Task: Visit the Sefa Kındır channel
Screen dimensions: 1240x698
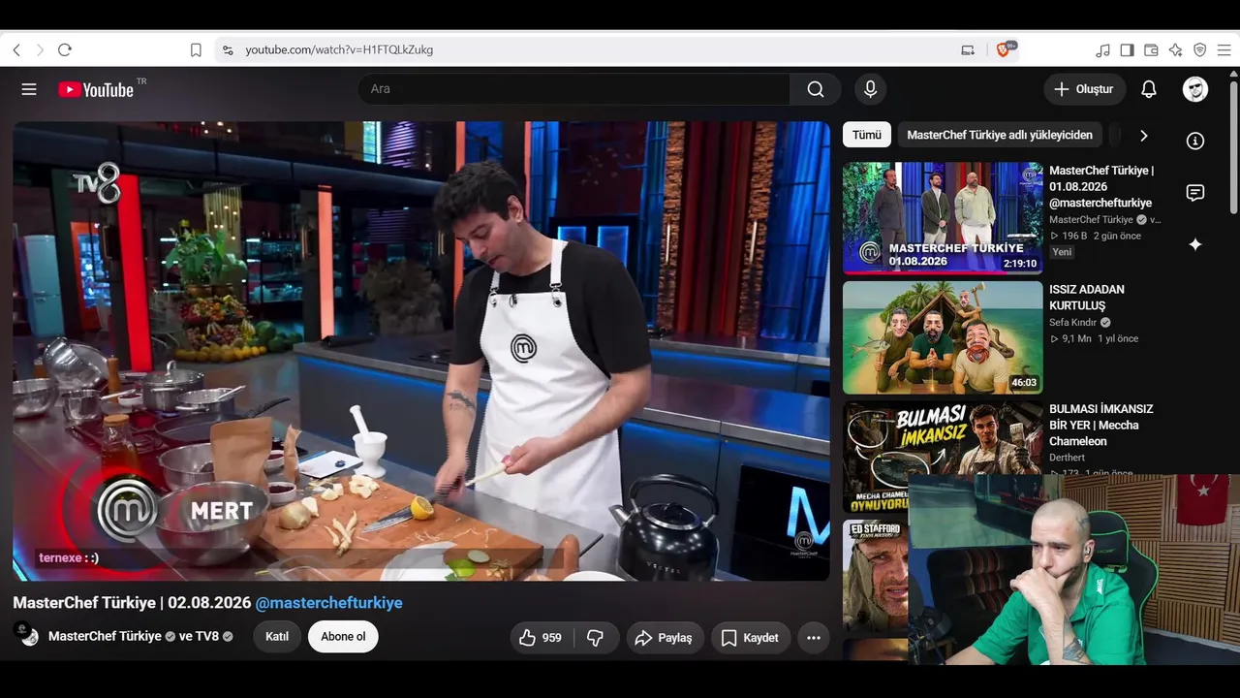Action: pyautogui.click(x=1073, y=322)
